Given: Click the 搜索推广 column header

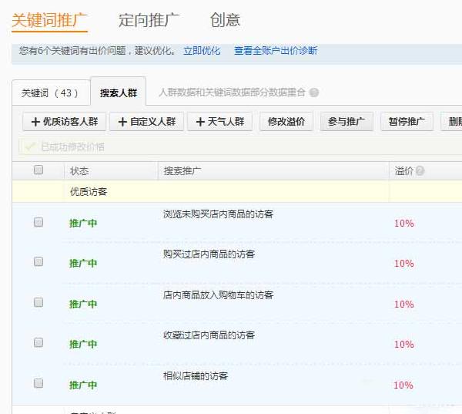Looking at the screenshot, I should (x=182, y=171).
